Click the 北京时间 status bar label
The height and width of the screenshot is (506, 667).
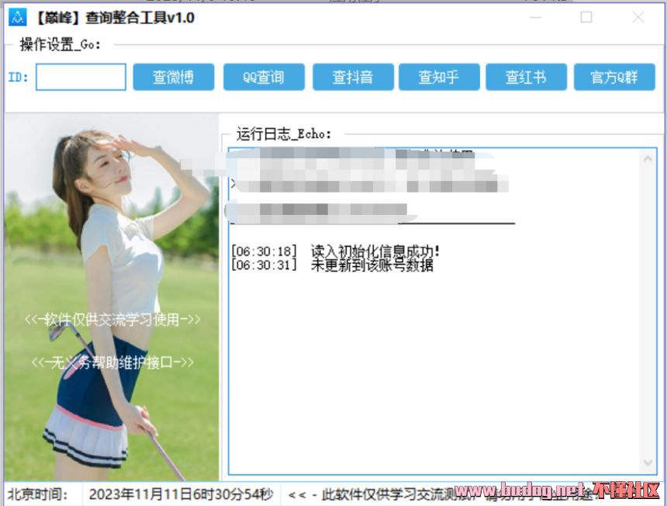38,494
